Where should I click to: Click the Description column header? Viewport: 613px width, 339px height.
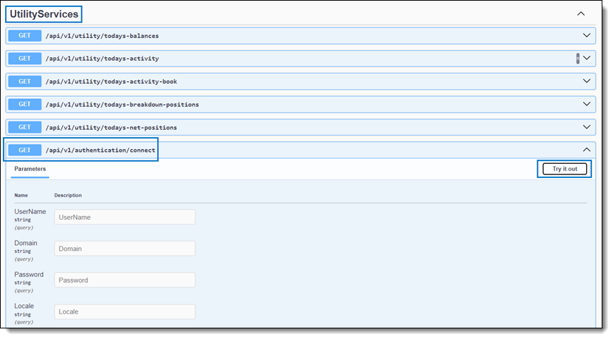point(68,195)
